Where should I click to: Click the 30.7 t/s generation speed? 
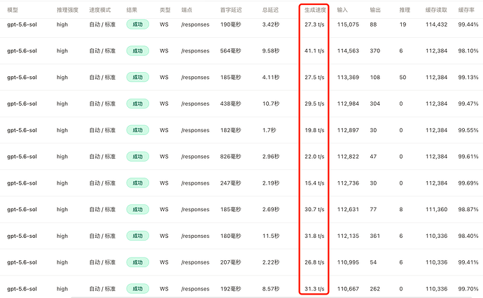point(314,209)
